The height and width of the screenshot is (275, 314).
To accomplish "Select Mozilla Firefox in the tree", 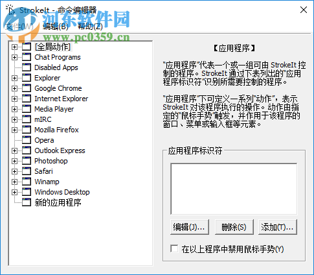I will coord(56,130).
